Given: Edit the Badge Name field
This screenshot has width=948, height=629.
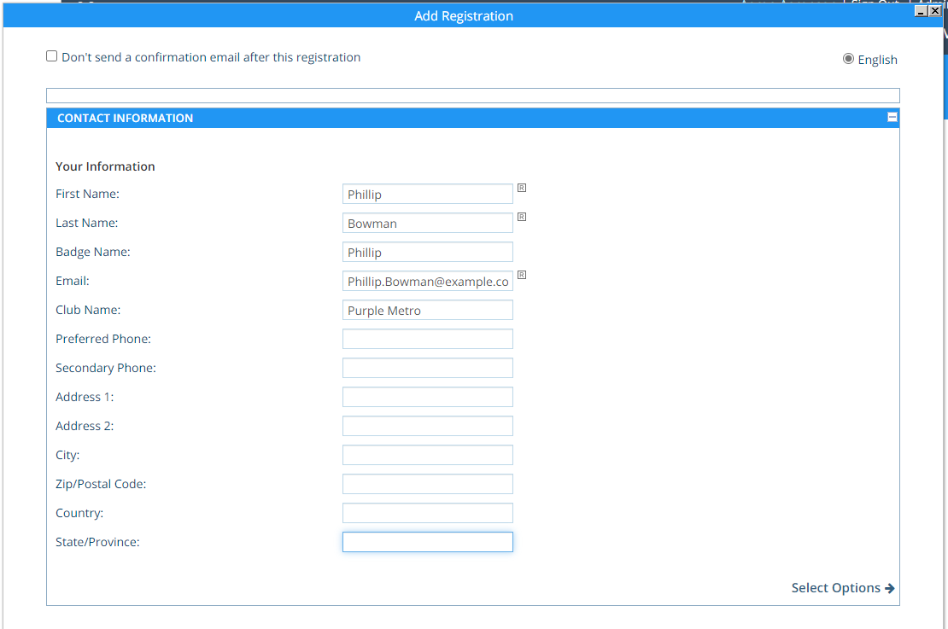Looking at the screenshot, I should click(427, 253).
